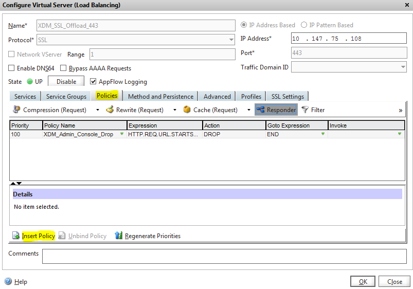Enable the DNS64 checkbox

pos(11,68)
